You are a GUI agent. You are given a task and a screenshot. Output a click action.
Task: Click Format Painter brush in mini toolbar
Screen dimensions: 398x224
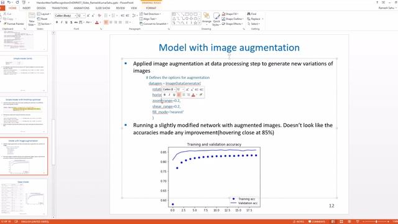click(201, 95)
